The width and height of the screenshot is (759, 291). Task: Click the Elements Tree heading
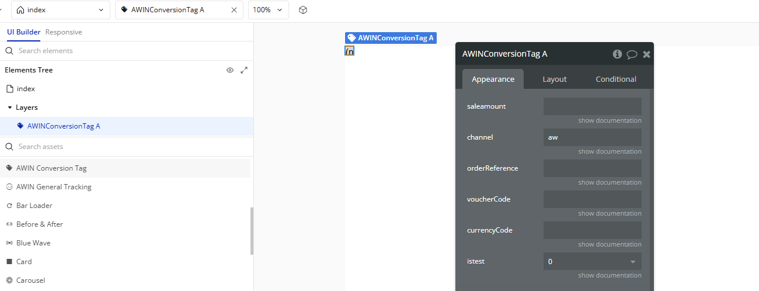(29, 70)
